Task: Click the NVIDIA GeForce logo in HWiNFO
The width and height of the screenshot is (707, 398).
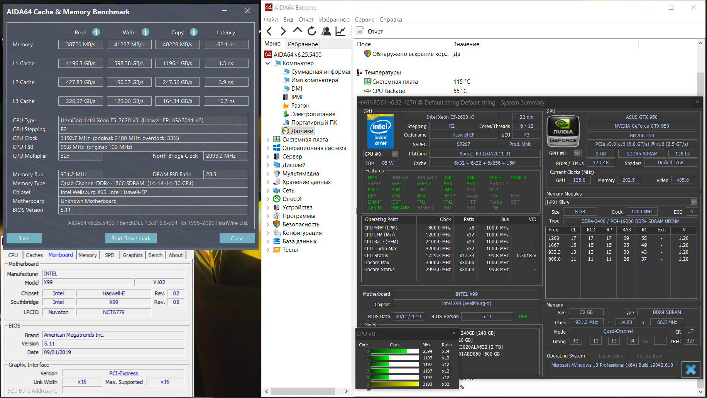Action: click(x=563, y=131)
